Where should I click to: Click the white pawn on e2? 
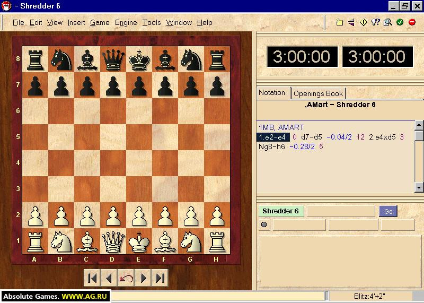pos(139,215)
